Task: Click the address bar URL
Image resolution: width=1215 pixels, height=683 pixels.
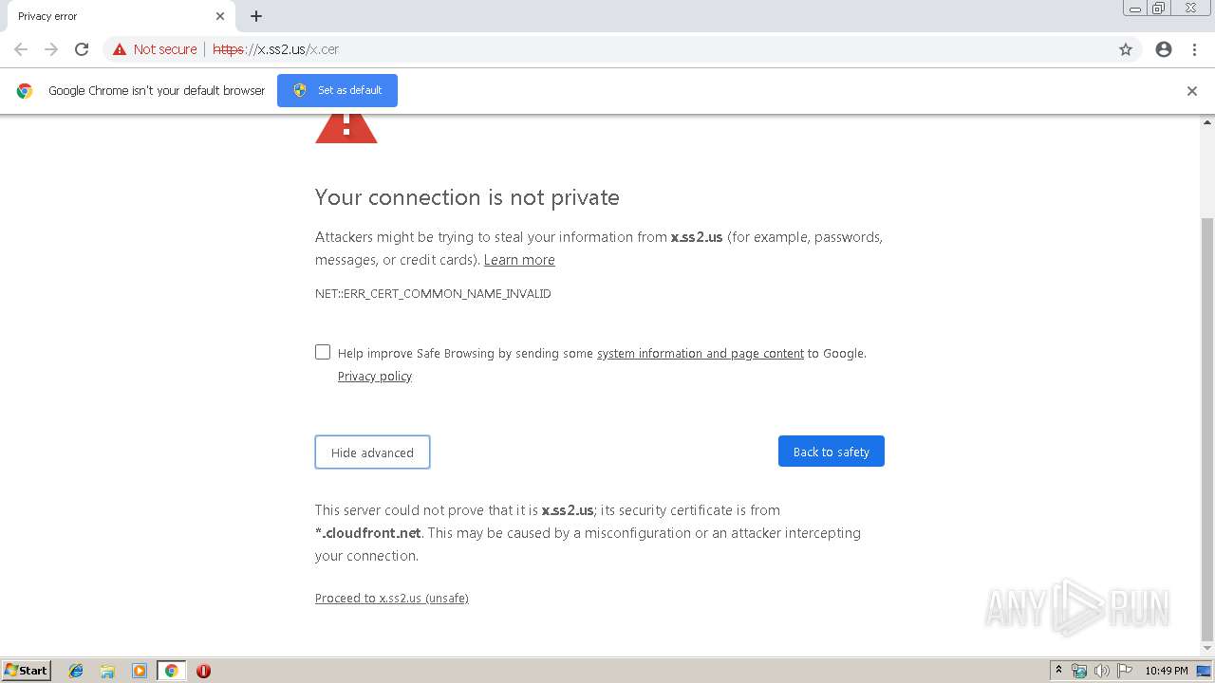Action: [275, 49]
